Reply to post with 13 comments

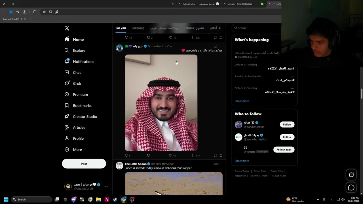(128, 37)
